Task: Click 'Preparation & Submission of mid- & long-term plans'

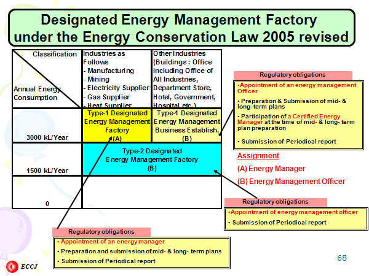Action: click(x=292, y=104)
